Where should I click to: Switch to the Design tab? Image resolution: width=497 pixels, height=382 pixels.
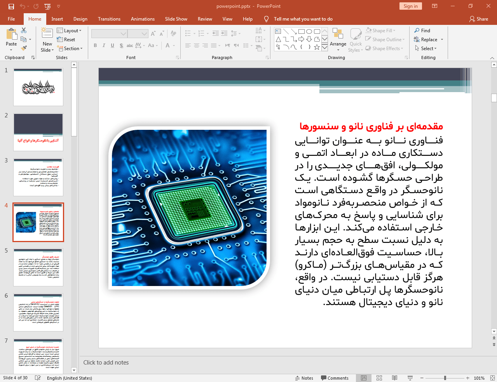coord(80,19)
